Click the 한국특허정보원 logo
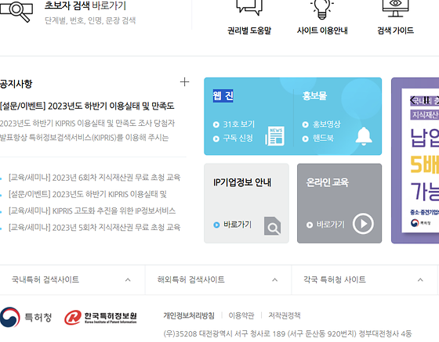Viewport: 439px width, 342px height. point(100,318)
